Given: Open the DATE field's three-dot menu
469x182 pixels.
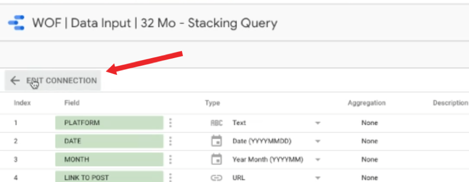Looking at the screenshot, I should (x=170, y=141).
